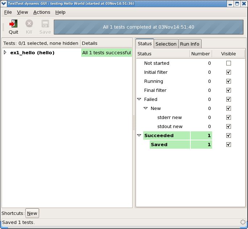The height and width of the screenshot is (229, 248).
Task: Click the resize grip in status bar corner
Action: [x=243, y=222]
